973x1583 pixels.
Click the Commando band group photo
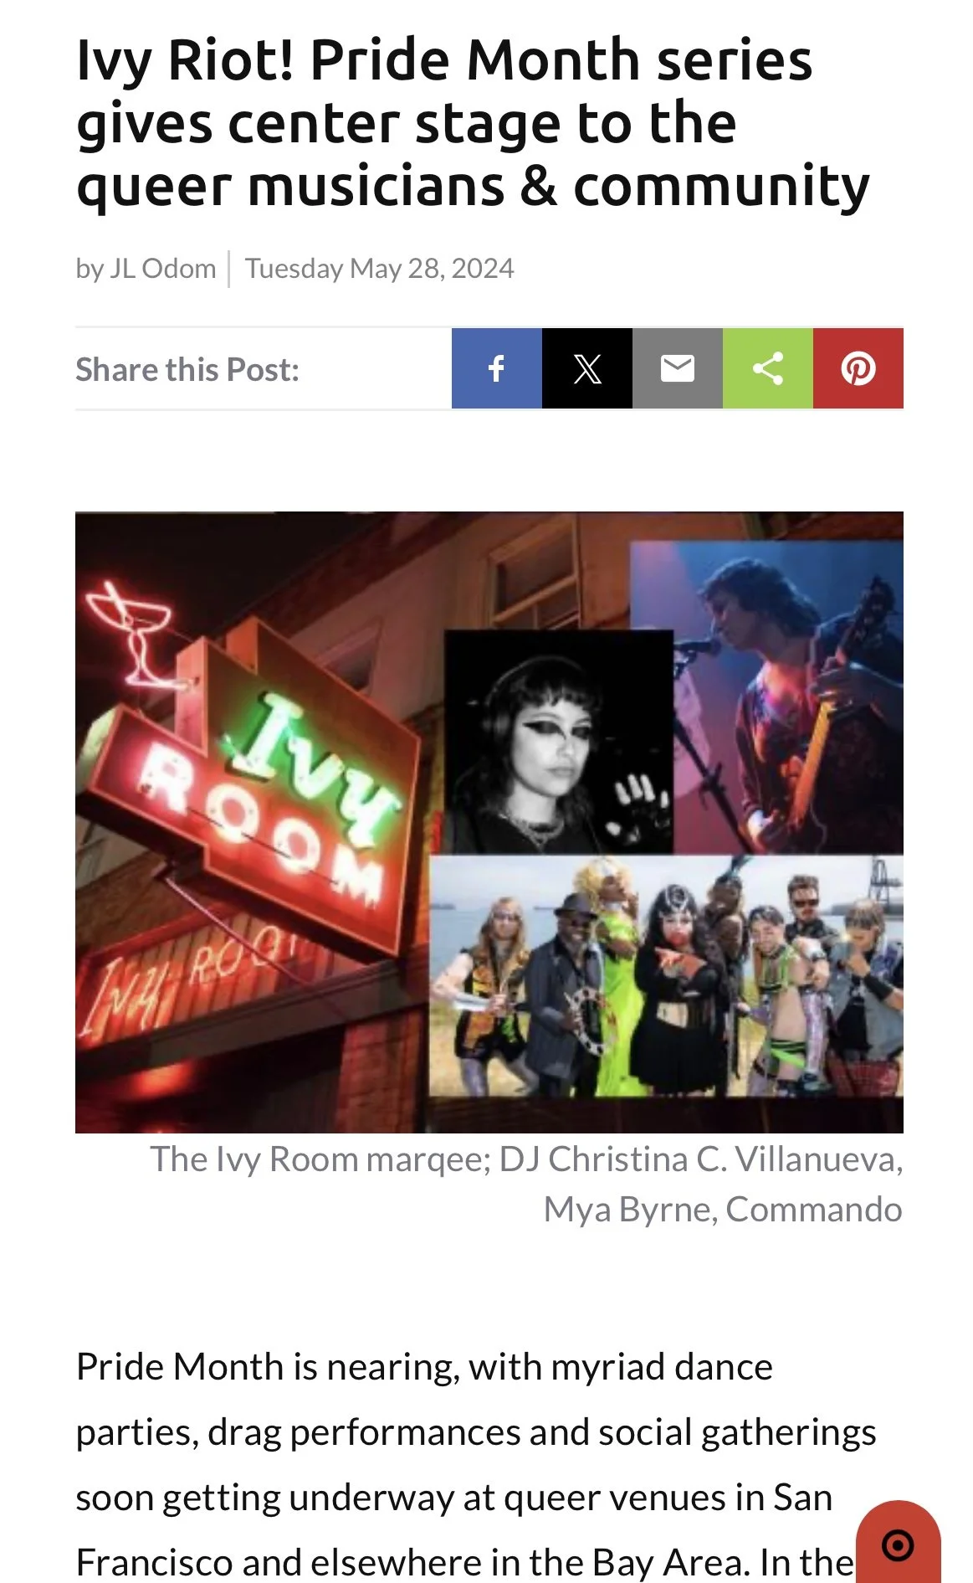point(666,975)
